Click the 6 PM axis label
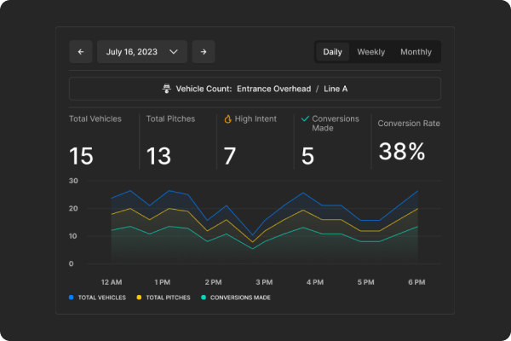Viewport: 511px width, 341px height. click(x=416, y=282)
